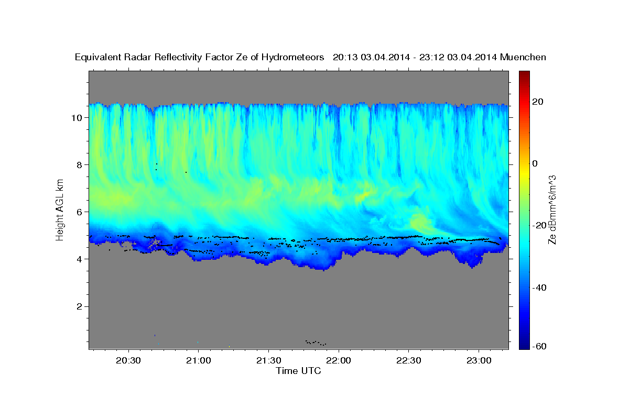The image size is (629, 419).
Task: Click the height tick label 8
Action: pos(80,164)
